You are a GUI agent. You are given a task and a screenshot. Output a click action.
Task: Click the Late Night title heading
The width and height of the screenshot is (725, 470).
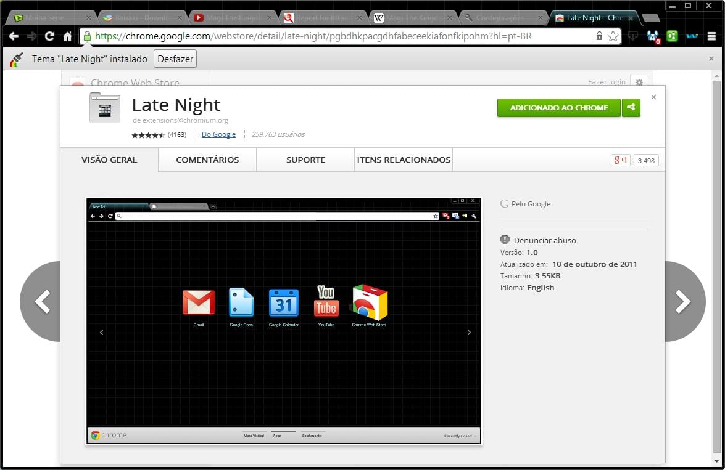click(176, 105)
